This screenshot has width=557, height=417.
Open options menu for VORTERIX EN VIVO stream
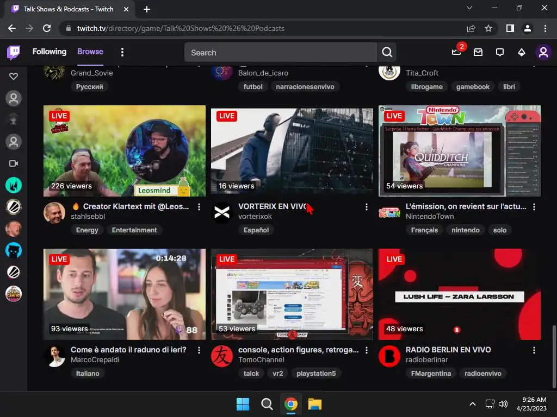(367, 207)
